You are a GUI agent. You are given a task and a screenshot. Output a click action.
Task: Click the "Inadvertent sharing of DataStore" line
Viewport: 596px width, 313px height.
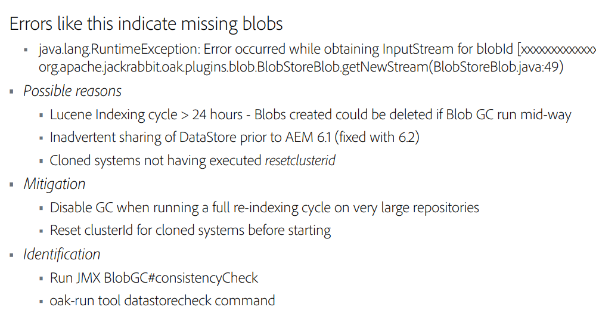tap(234, 137)
